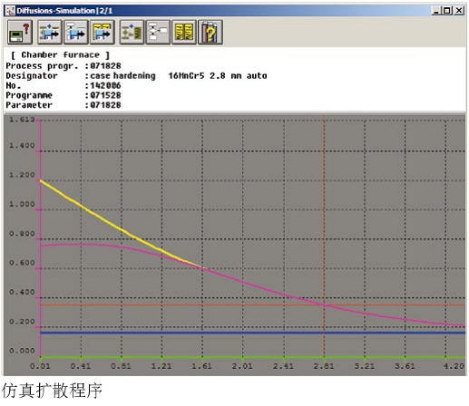Open the process-to-parameter diagram icon
The width and height of the screenshot is (469, 406).
(x=132, y=32)
